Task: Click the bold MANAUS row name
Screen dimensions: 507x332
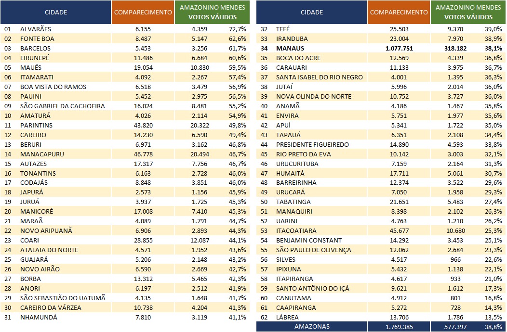Action: [x=290, y=49]
